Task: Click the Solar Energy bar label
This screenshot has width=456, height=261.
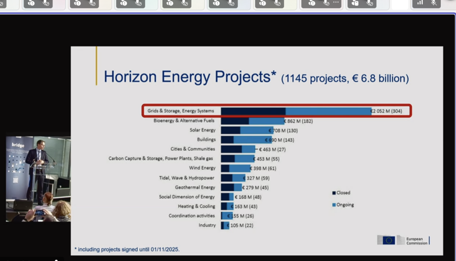Action: pos(202,130)
